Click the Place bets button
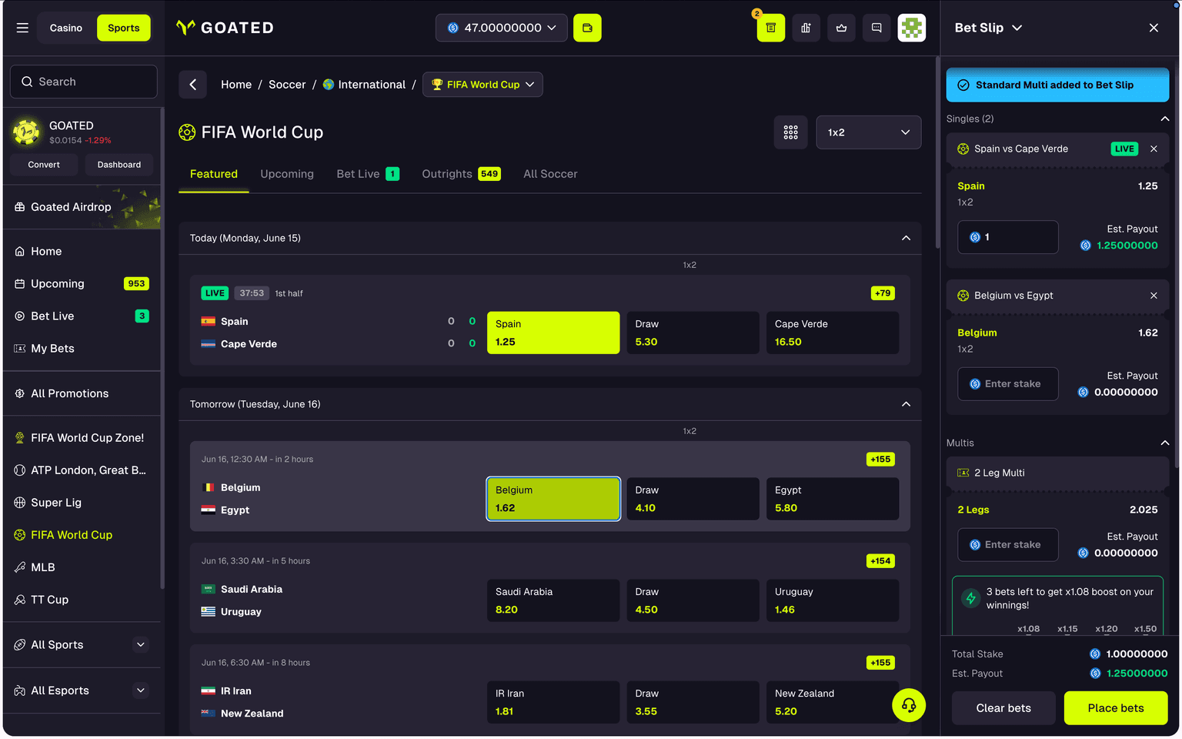1182x739 pixels. [1116, 708]
